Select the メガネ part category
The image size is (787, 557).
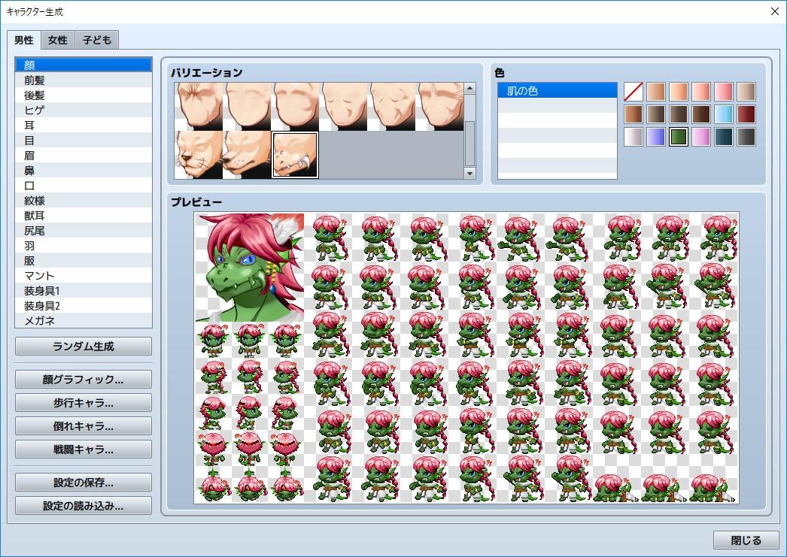coord(83,320)
